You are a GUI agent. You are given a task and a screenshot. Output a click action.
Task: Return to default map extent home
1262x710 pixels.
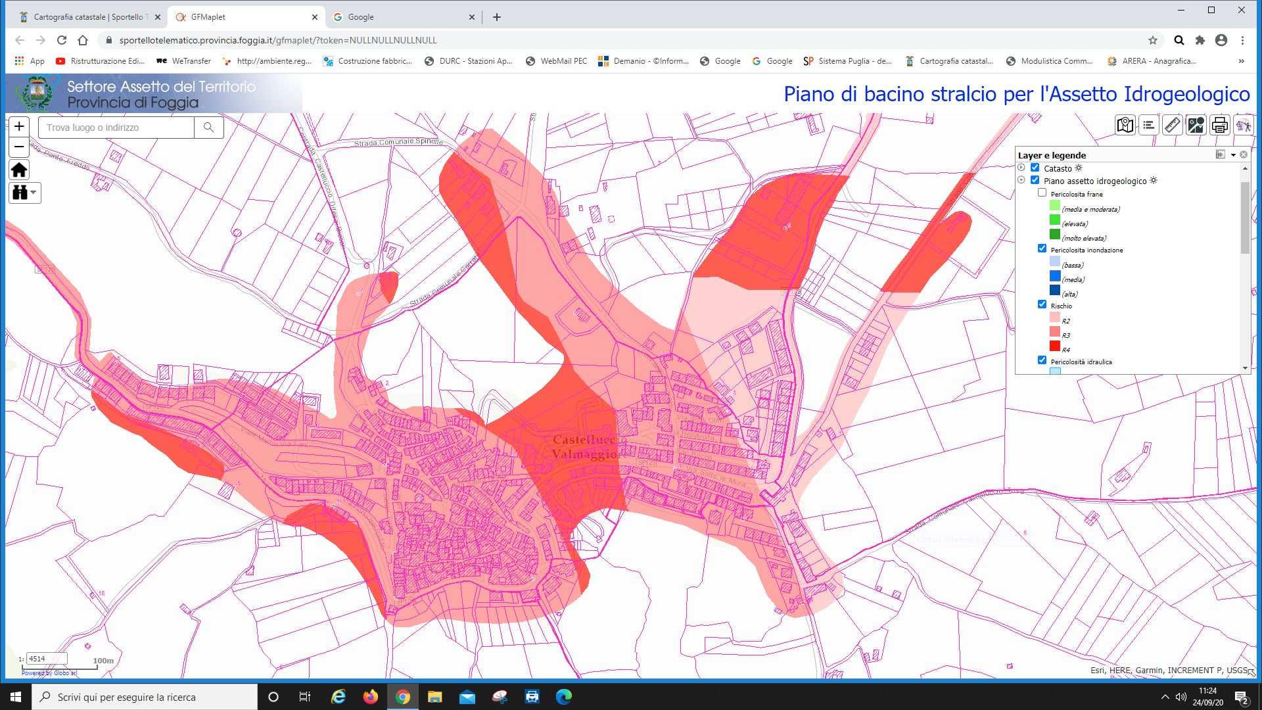19,170
